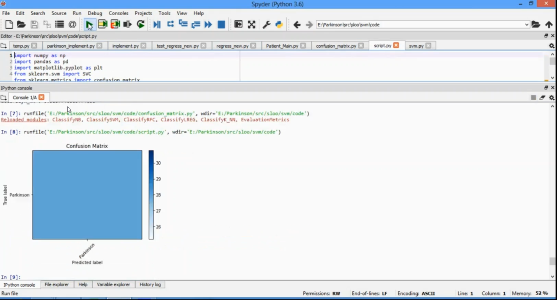Open the Consoles menu
The height and width of the screenshot is (300, 557).
(x=118, y=13)
